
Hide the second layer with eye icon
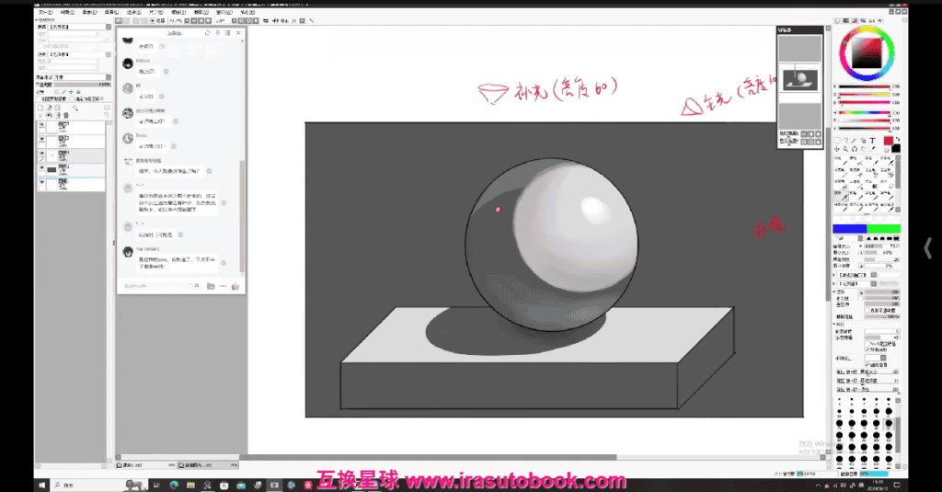point(42,139)
